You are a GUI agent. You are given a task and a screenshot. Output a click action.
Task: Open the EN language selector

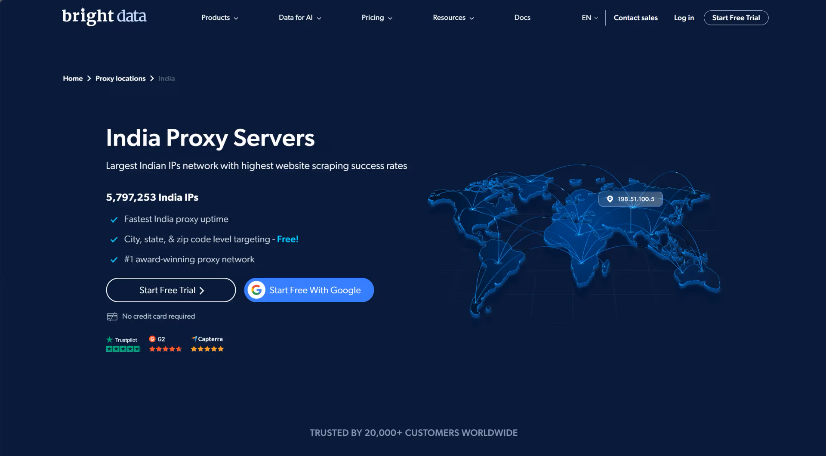click(x=589, y=18)
